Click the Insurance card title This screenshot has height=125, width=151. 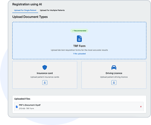(45, 73)
